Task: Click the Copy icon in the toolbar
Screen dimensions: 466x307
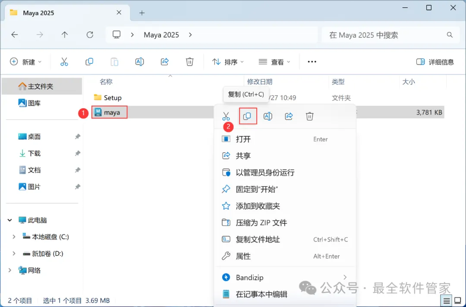Action: pyautogui.click(x=89, y=62)
